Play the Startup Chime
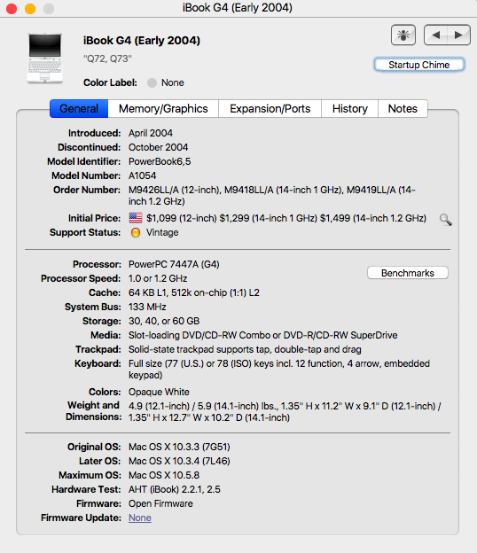 click(x=419, y=65)
